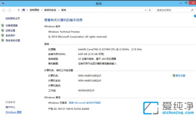Viewport: 196px width, 116px height.
Task: Click shield icon next to 更改设置
Action: (x=174, y=75)
